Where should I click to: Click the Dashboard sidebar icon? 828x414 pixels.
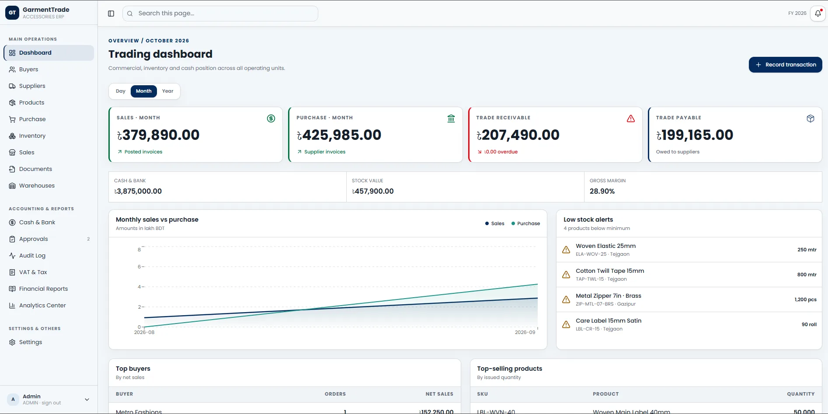(x=12, y=53)
